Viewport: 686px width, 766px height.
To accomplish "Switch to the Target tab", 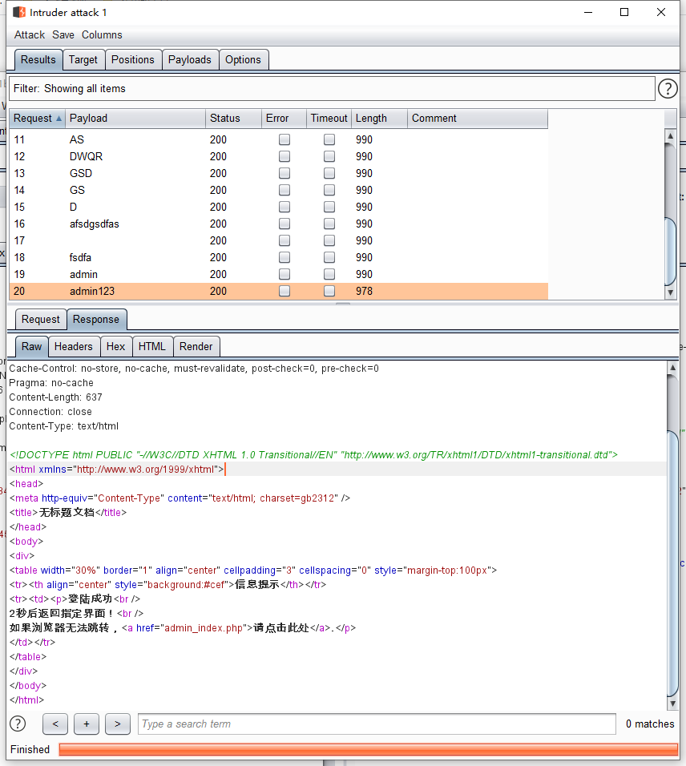I will point(83,59).
